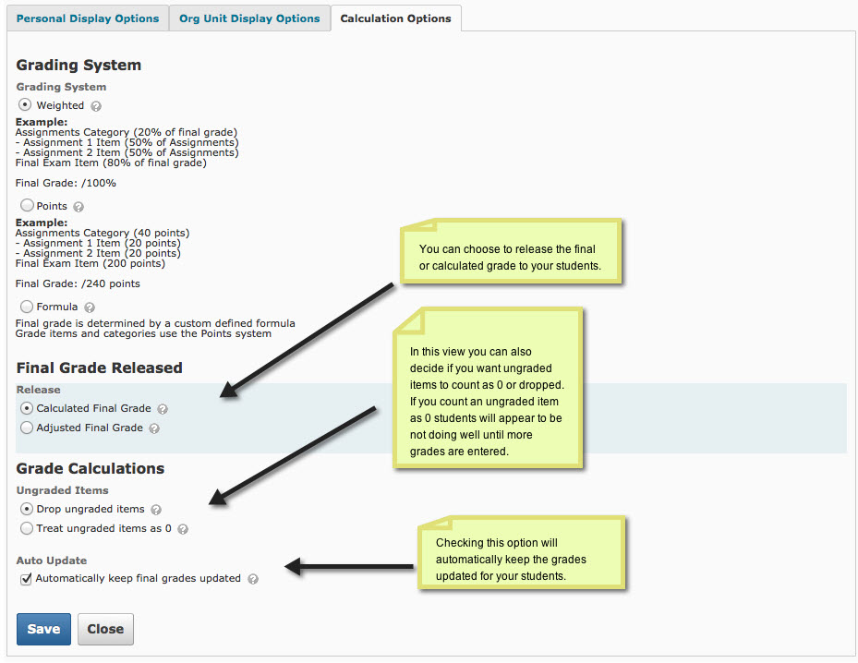Open help for Treat ungraded items as 0
The width and height of the screenshot is (858, 663).
click(x=181, y=528)
